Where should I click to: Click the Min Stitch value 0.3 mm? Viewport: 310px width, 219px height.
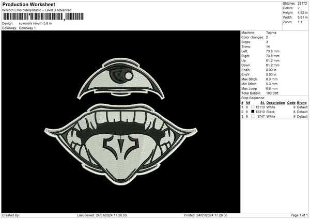click(x=272, y=84)
